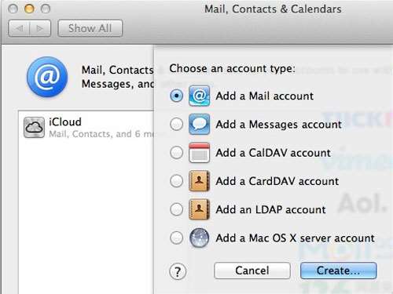Go back with the left arrow button
The image size is (393, 294).
point(19,28)
